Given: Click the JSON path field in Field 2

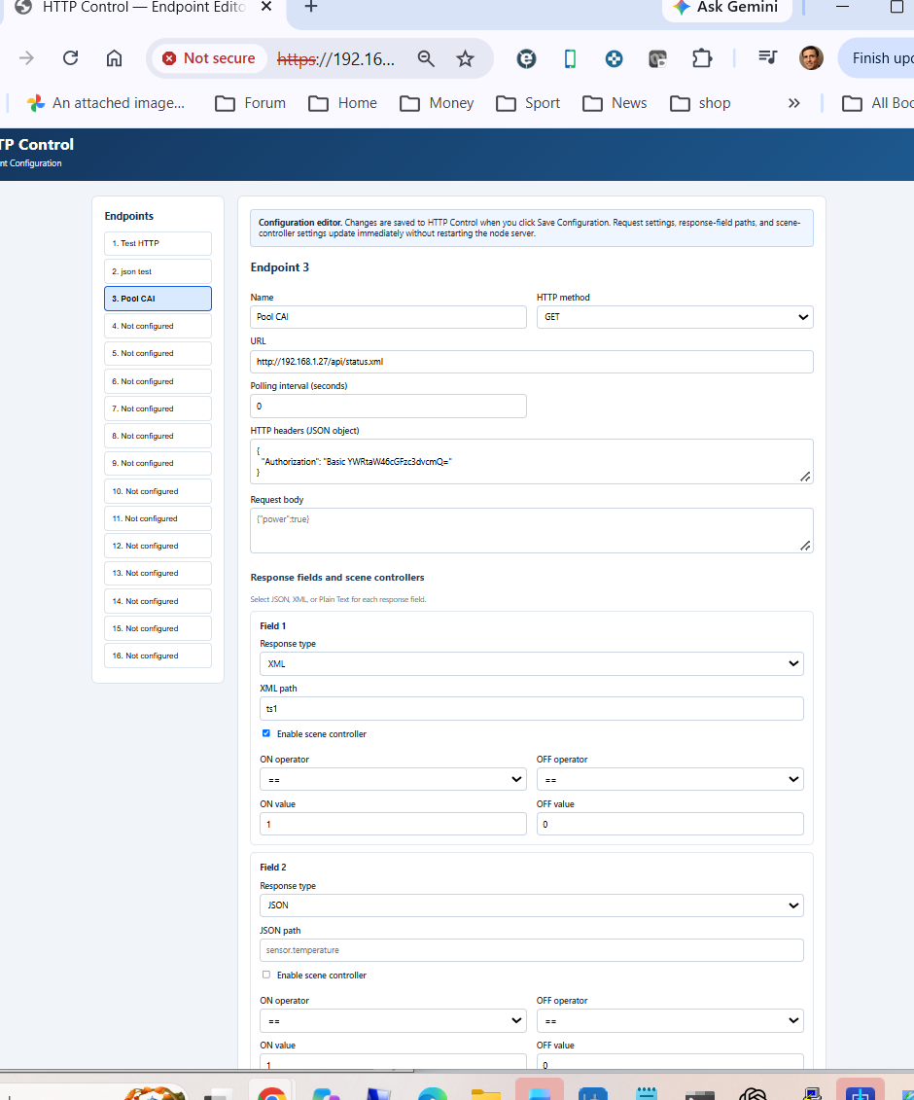Looking at the screenshot, I should 531,950.
